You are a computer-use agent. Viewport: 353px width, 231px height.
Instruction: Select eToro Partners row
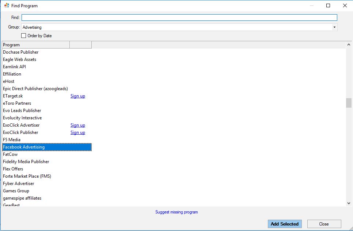(17, 103)
